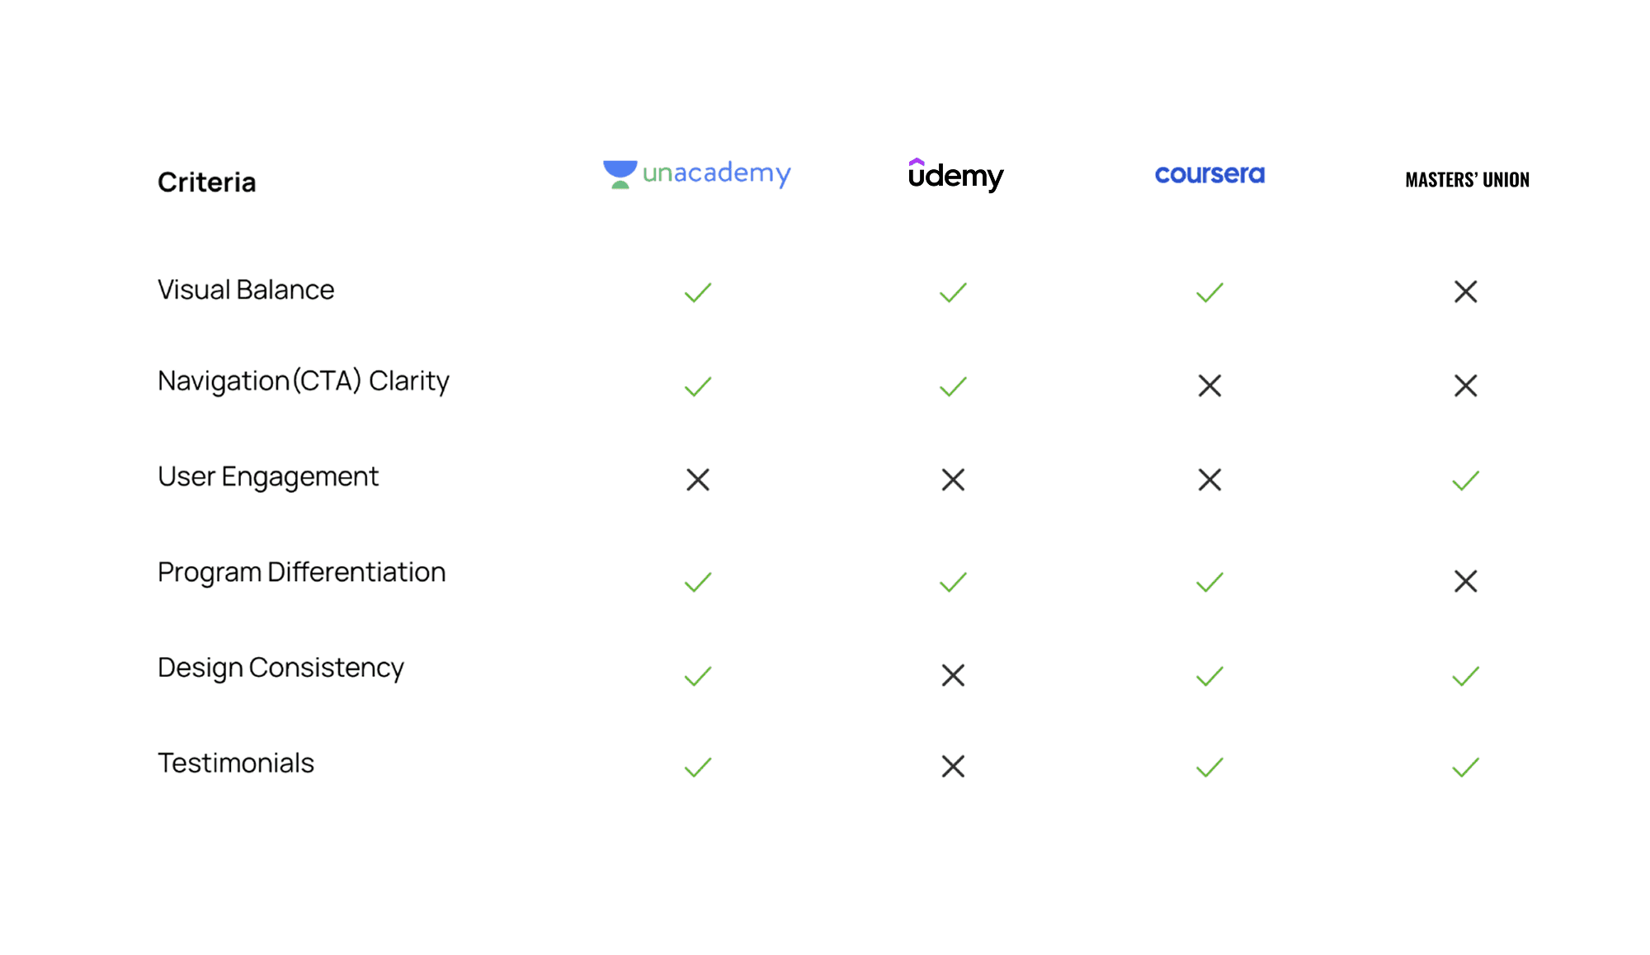The width and height of the screenshot is (1650, 955).
Task: Select the User Engagement row label
Action: pyautogui.click(x=268, y=477)
